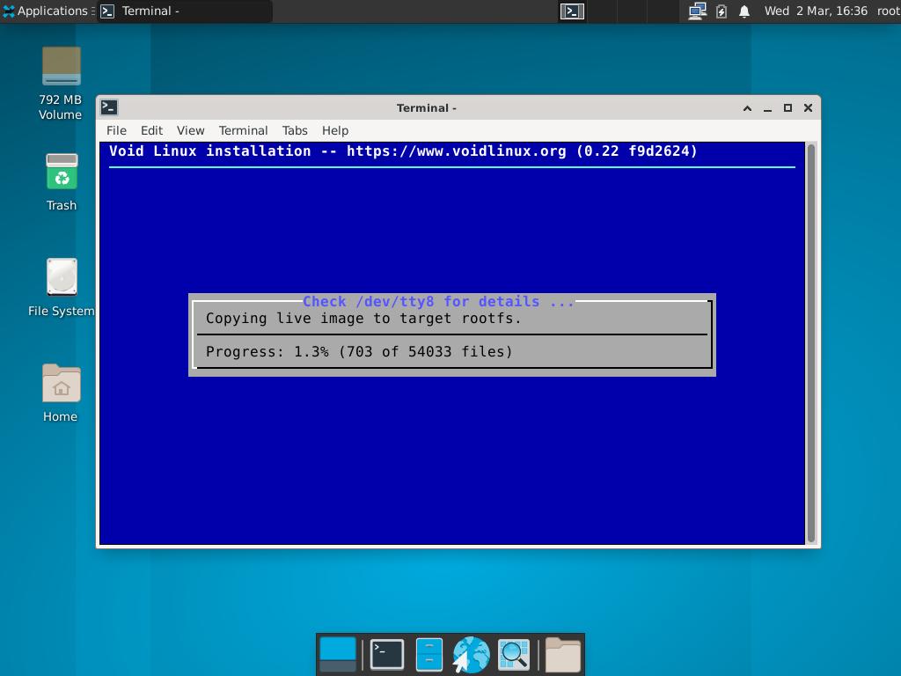Open the Edit menu
This screenshot has width=901, height=676.
coord(151,130)
